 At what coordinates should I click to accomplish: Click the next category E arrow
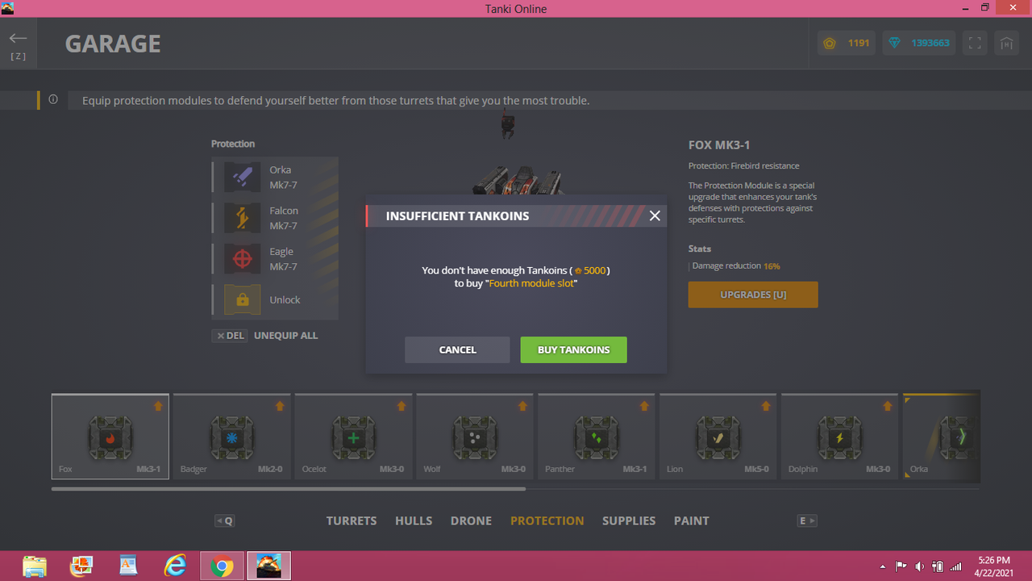coord(807,520)
